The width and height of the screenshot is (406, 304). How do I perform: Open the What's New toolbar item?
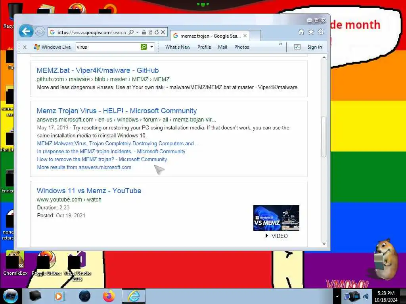tap(178, 47)
